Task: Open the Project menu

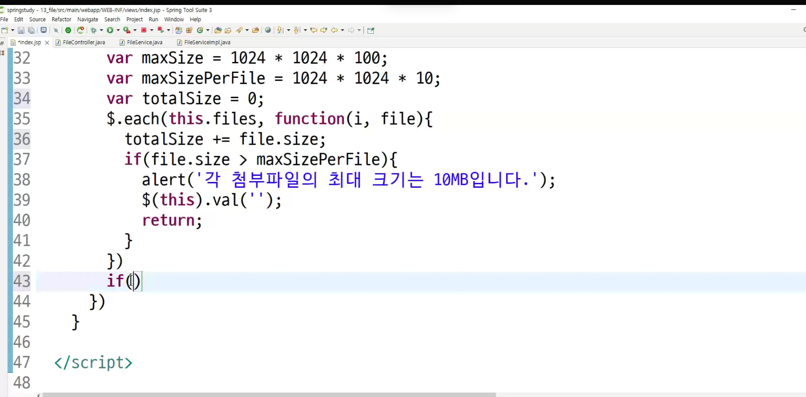Action: point(134,19)
